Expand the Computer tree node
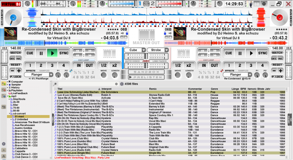The height and width of the screenshot is (160, 293). point(7,82)
